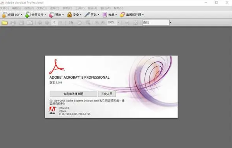
Task: Go to next page with down arrow icon
Action: (x=47, y=23)
